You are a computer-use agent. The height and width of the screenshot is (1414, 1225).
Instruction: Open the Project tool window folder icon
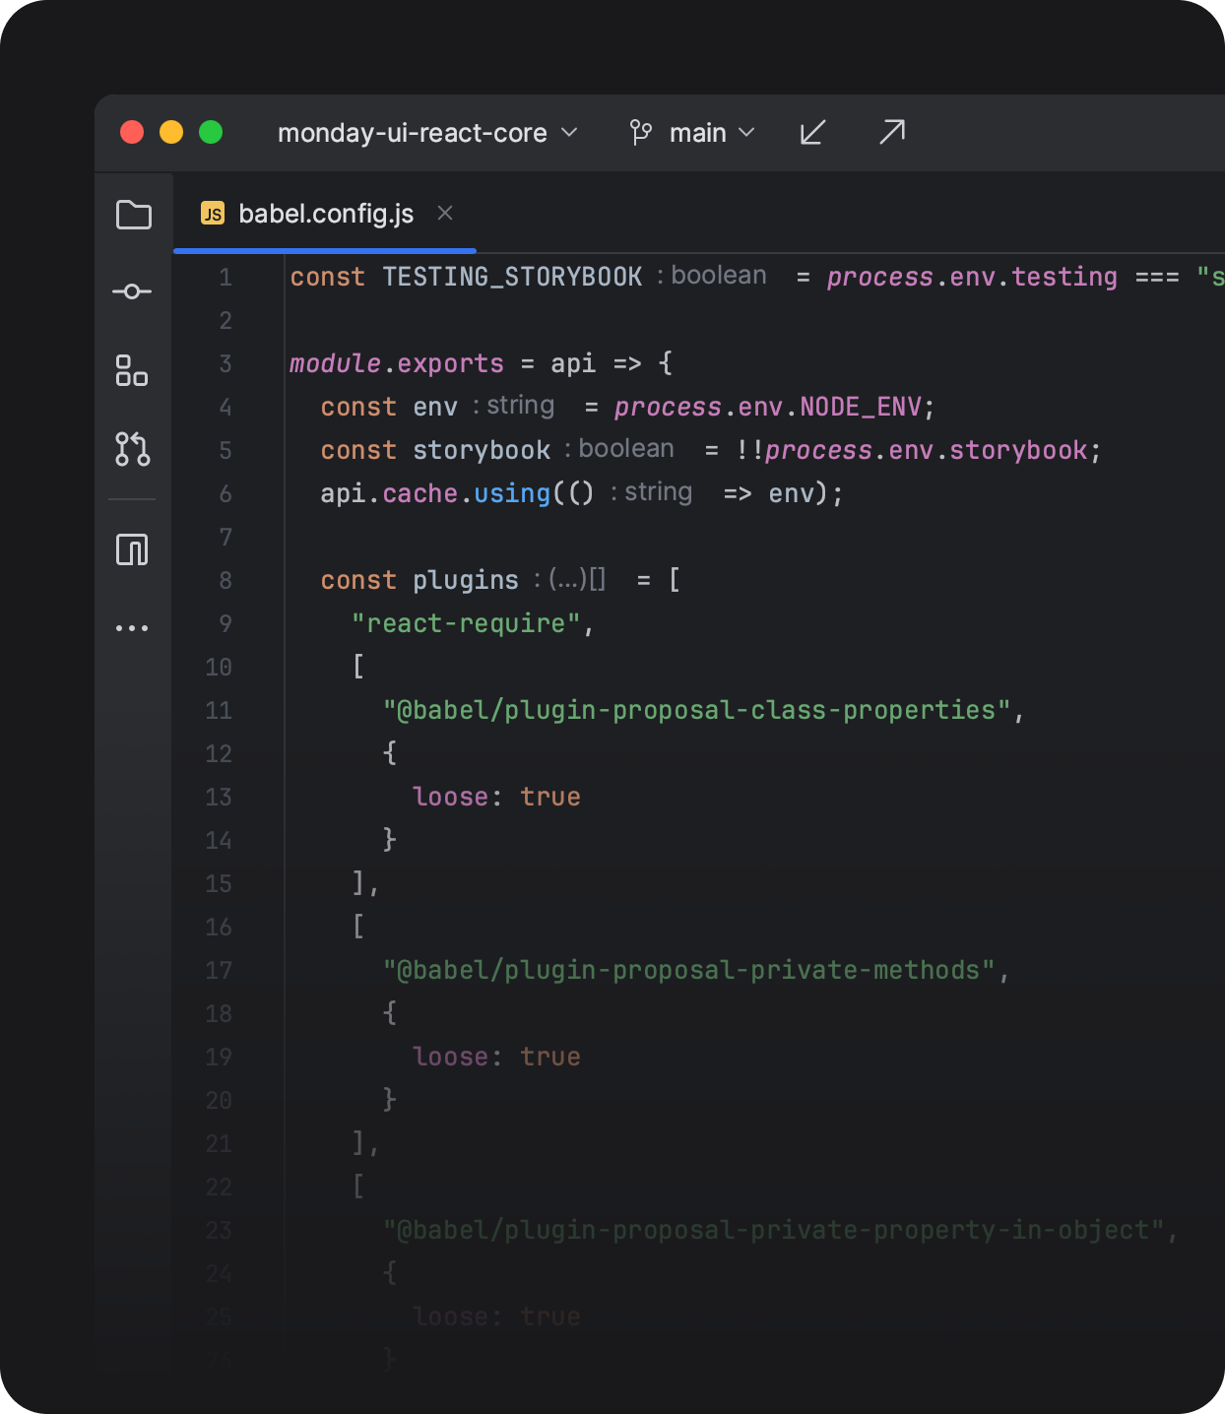coord(133,215)
